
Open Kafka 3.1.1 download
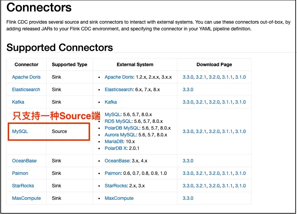click(227, 102)
